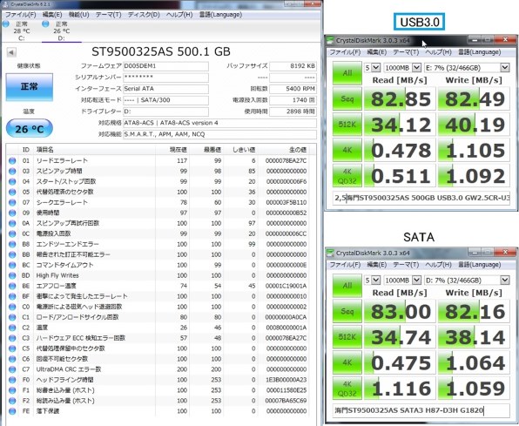519x426 pixels.
Task: Click 4K QD32 button in USB3.0 CrystalDiskMark
Action: point(347,176)
